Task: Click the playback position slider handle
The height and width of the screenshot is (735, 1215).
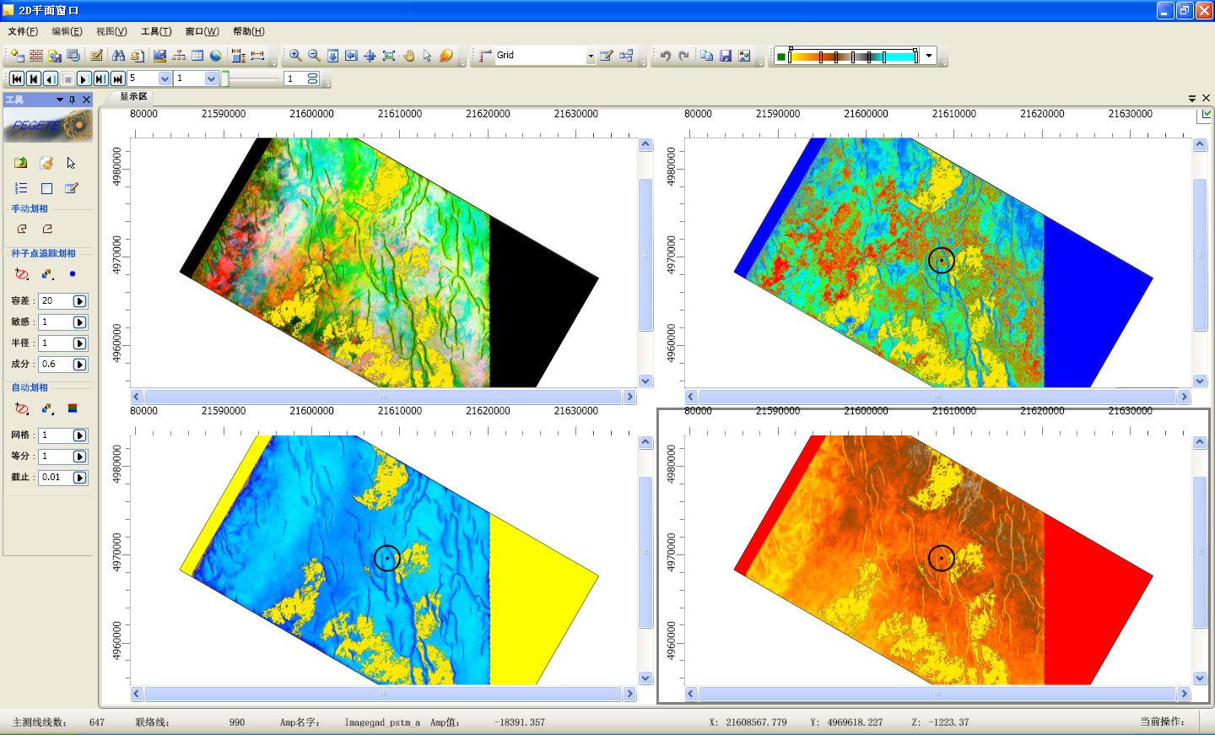Action: (225, 79)
